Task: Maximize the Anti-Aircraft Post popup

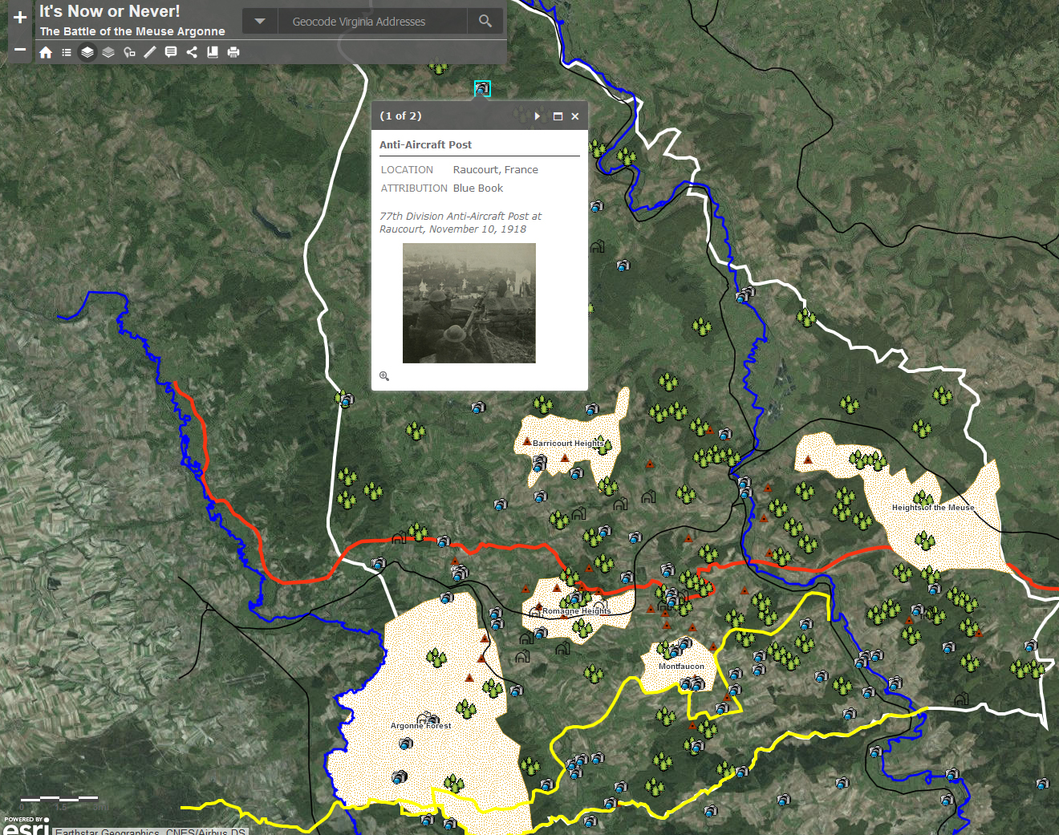Action: click(558, 116)
